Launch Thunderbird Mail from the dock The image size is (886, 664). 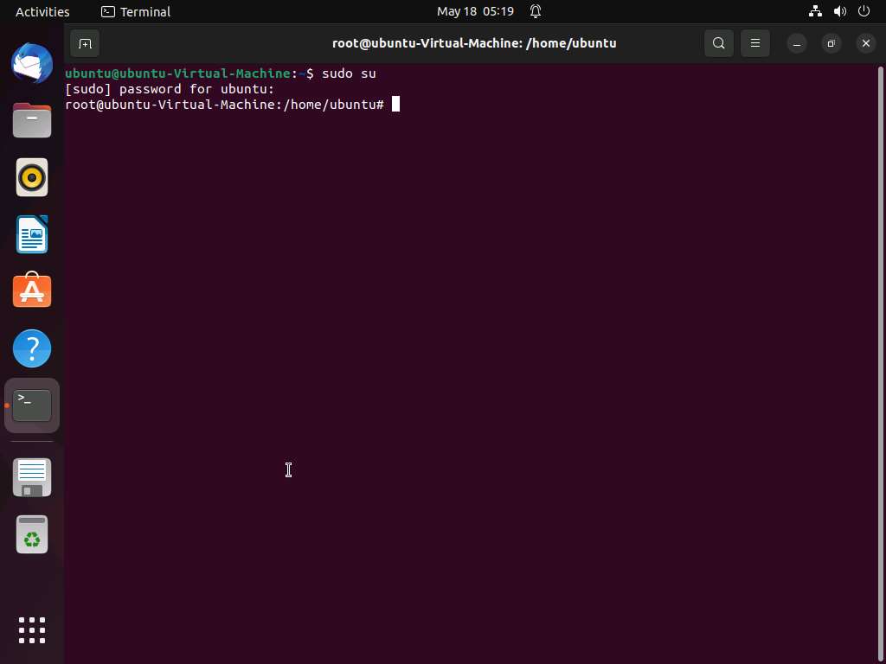(x=32, y=63)
